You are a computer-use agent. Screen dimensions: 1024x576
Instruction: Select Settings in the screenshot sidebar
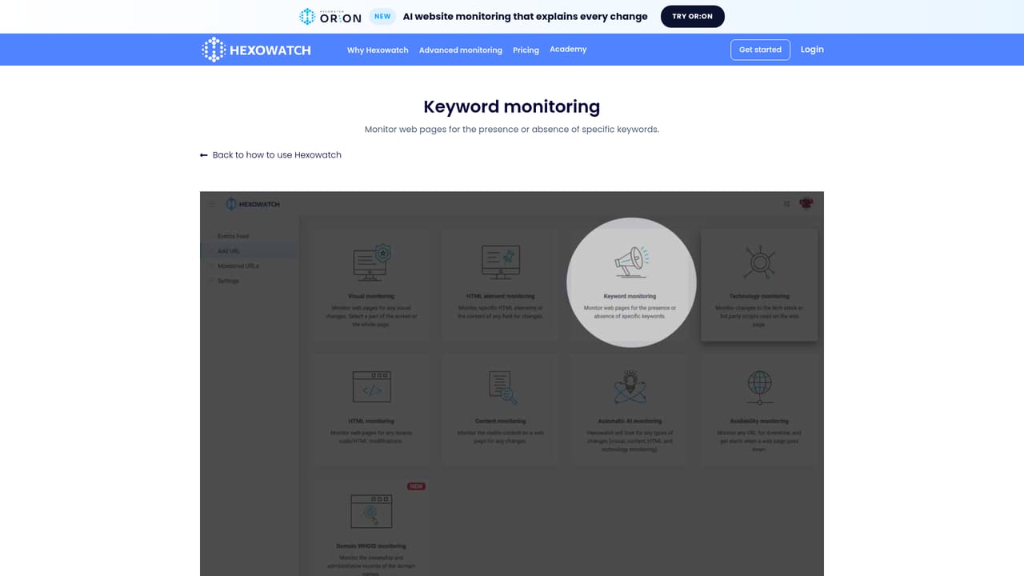(x=228, y=281)
